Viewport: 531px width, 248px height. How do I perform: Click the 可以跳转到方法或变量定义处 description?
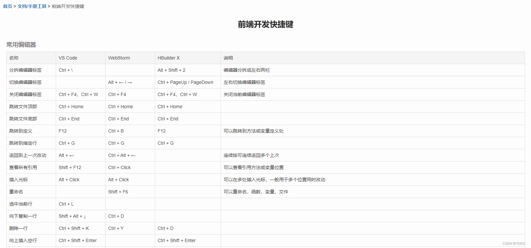click(x=254, y=131)
